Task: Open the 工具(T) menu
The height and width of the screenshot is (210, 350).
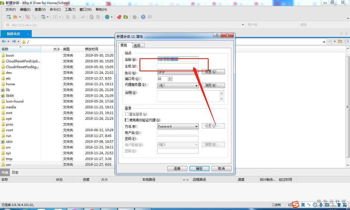Action: point(70,10)
